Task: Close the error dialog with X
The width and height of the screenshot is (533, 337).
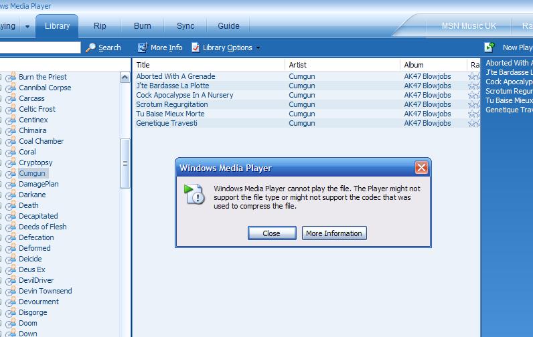Action: pyautogui.click(x=421, y=168)
